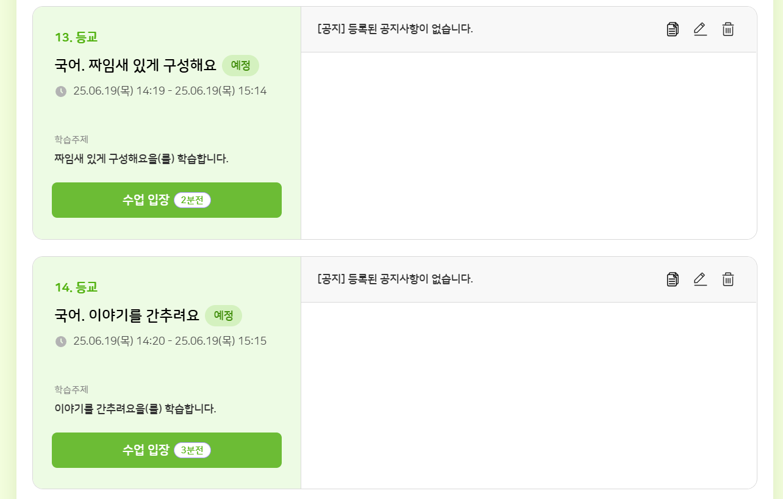Remove lesson 14 using the trash icon
783x499 pixels.
coord(728,279)
